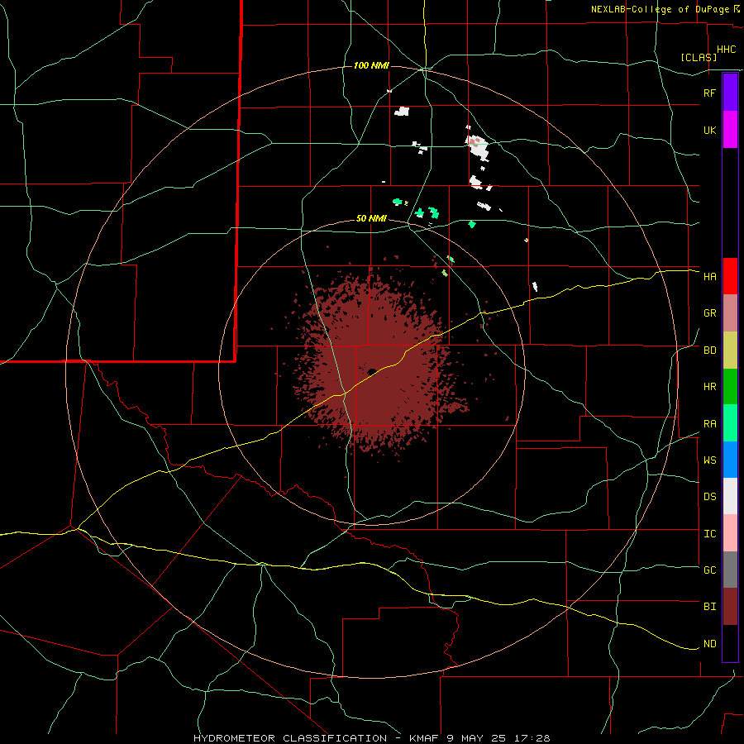This screenshot has height=744, width=744.
Task: Click the light pink IC legend swatch
Action: pyautogui.click(x=730, y=533)
